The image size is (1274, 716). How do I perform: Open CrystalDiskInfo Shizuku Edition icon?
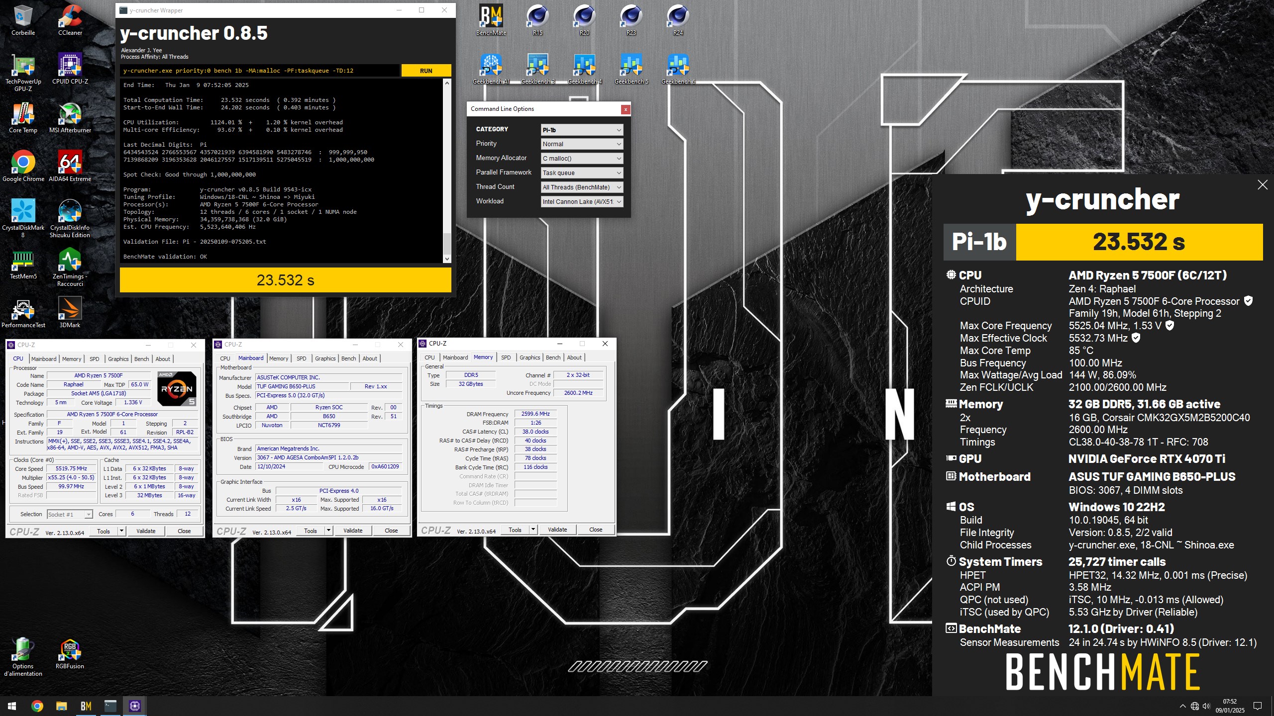click(70, 218)
